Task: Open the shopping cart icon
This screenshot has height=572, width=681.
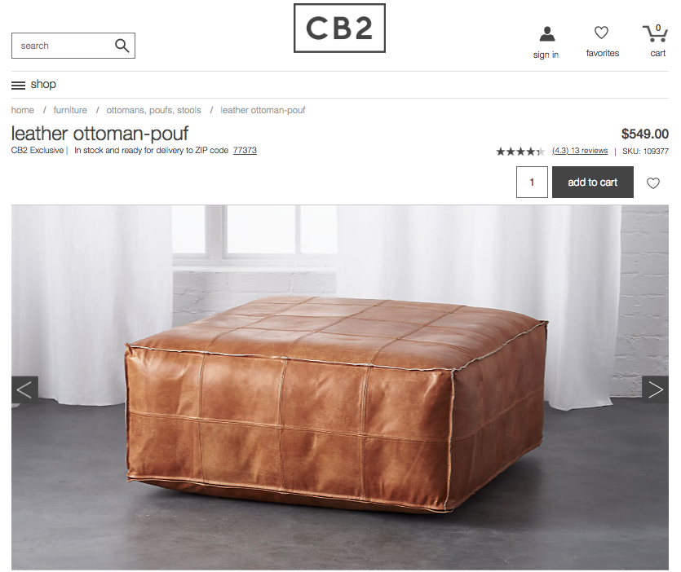Action: [655, 33]
